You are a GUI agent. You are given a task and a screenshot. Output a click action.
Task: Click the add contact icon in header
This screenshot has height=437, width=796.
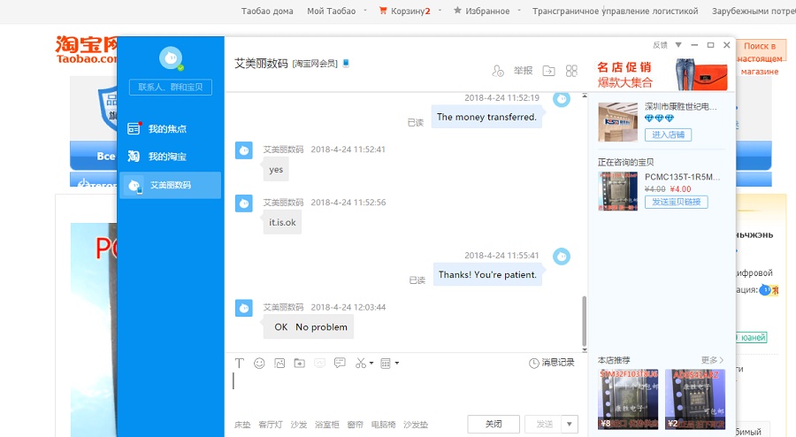(497, 71)
